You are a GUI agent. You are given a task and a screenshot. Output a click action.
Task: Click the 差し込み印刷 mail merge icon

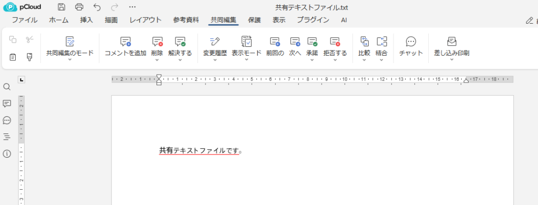coord(452,42)
